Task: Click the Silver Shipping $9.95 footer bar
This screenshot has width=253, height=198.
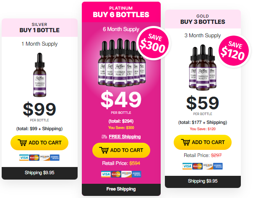Action: 39,173
